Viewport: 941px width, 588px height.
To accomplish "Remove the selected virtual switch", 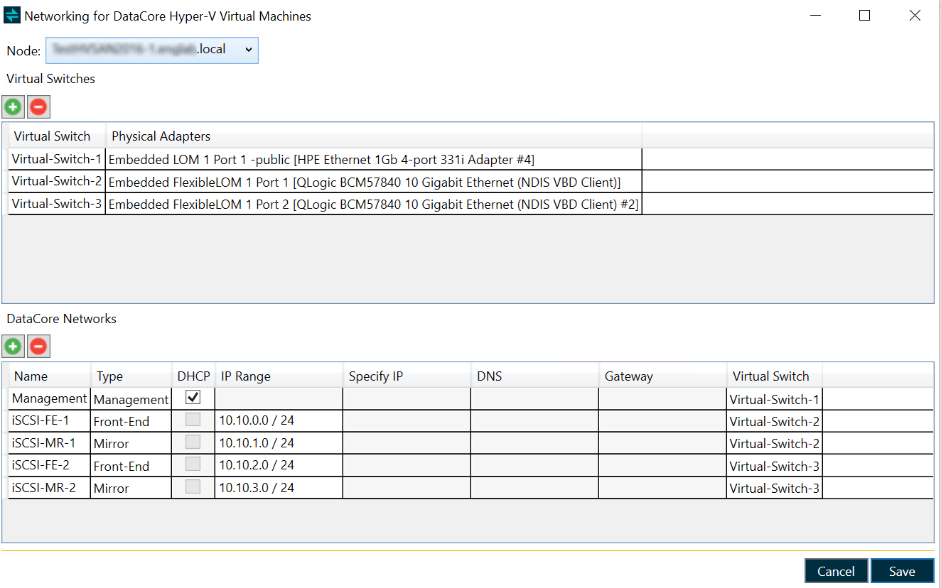I will click(x=39, y=107).
